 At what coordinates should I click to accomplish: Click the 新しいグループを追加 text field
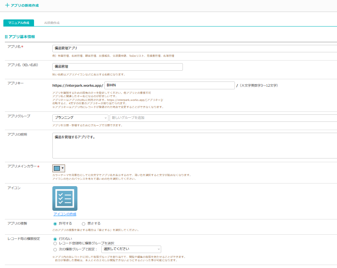click(223, 118)
